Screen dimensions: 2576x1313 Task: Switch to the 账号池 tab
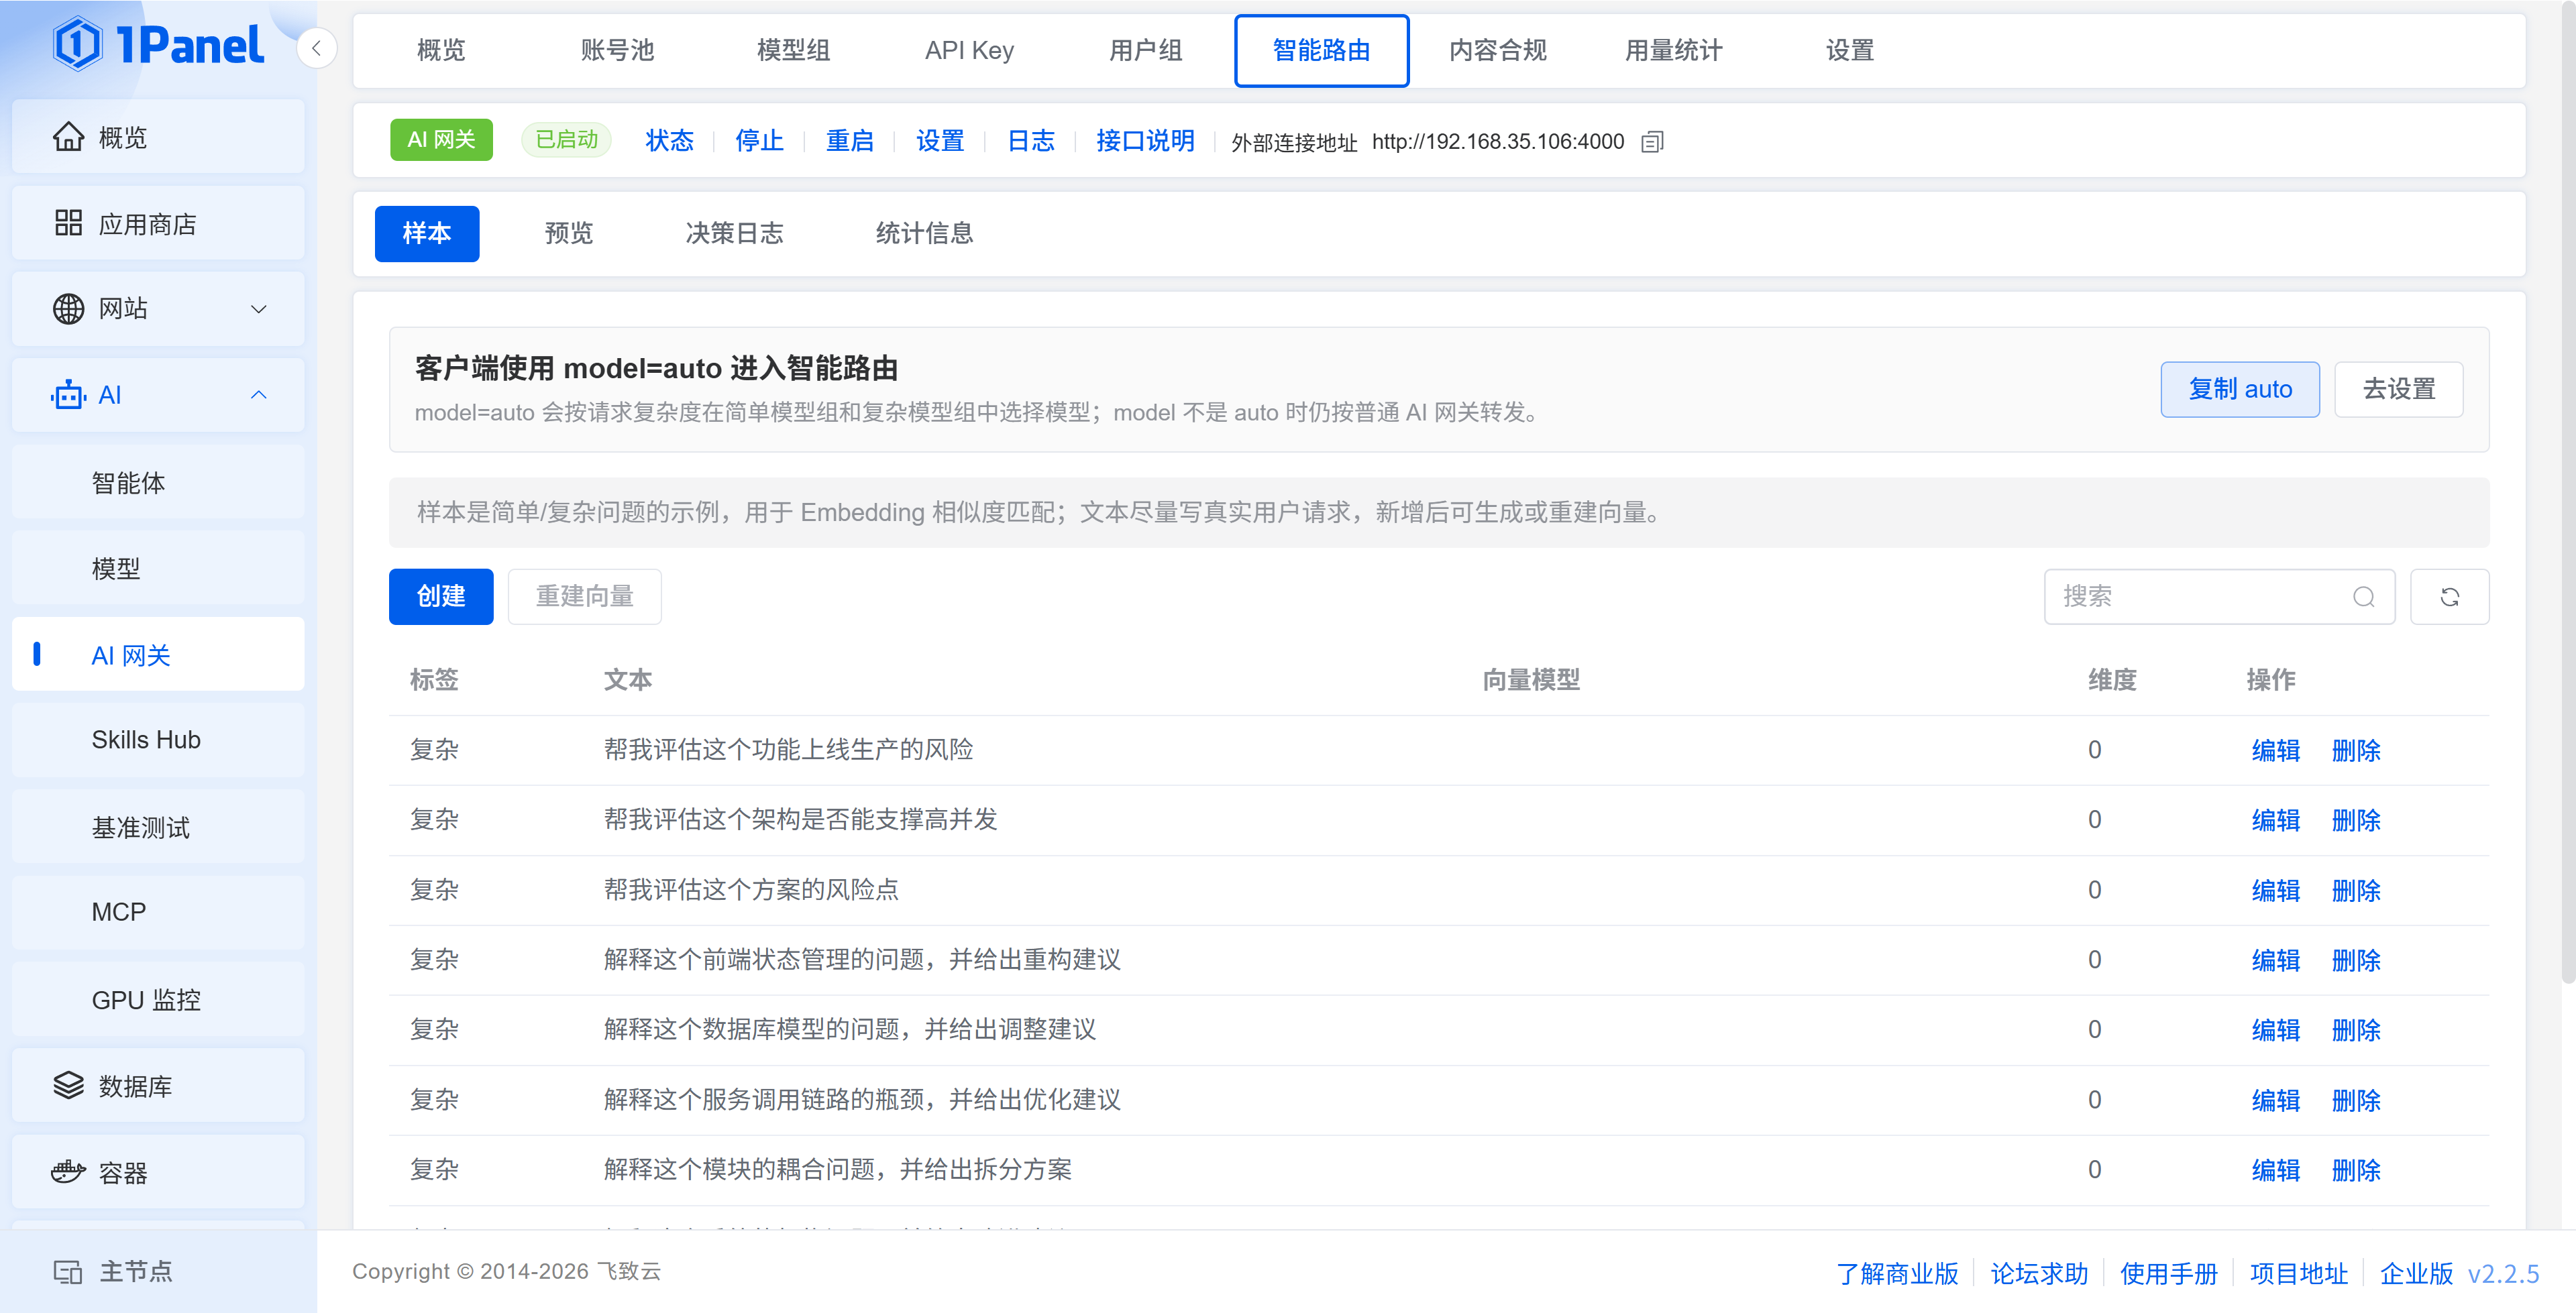(x=617, y=50)
